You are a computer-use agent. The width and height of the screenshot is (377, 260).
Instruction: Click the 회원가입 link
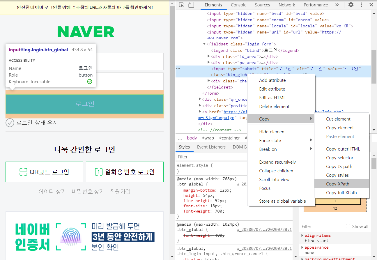click(x=120, y=191)
